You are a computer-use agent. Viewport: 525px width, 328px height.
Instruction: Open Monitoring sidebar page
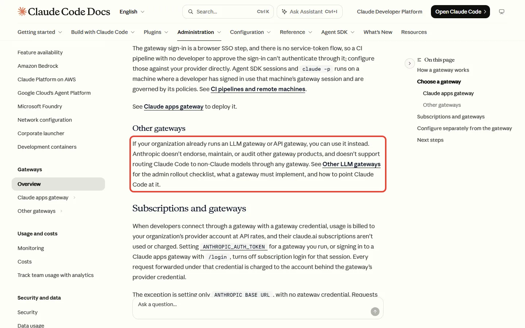click(x=31, y=248)
